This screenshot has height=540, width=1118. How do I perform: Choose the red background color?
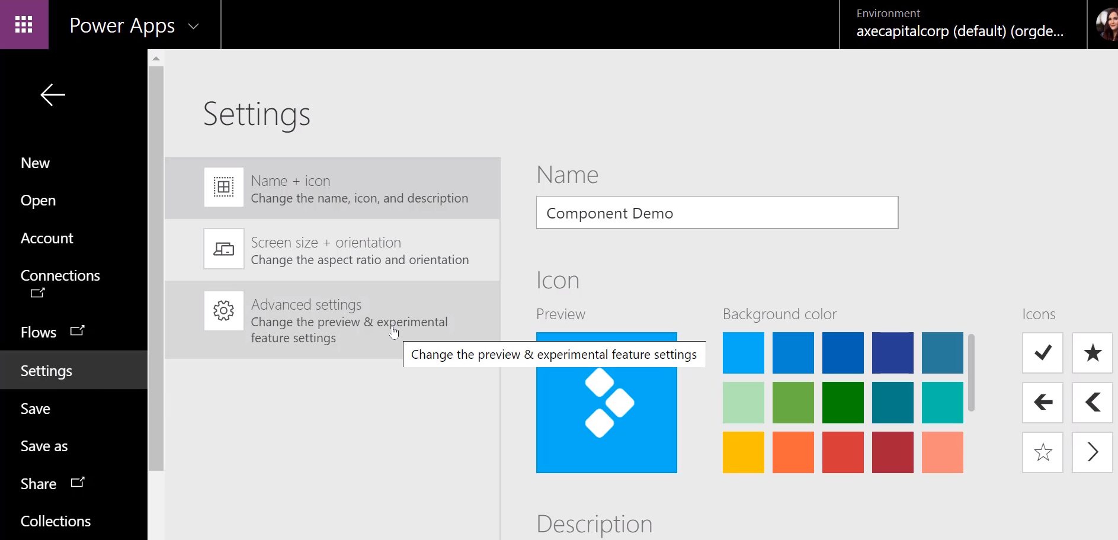tap(843, 452)
